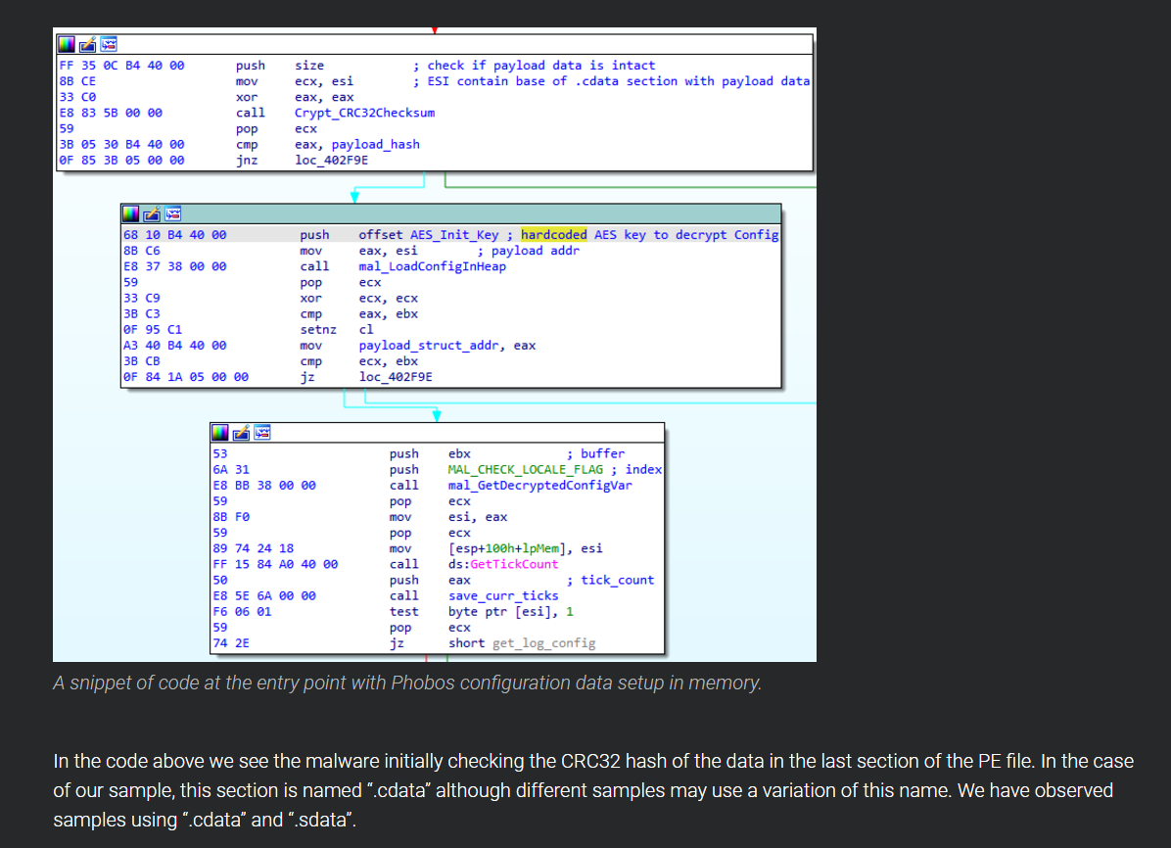This screenshot has width=1171, height=848.
Task: Click the highlighted word 'hardcoded'
Action: click(554, 235)
